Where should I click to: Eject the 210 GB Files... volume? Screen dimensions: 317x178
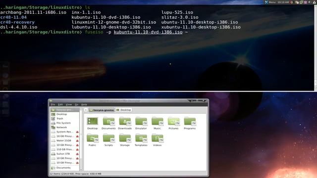77,149
